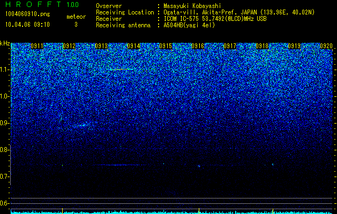Click the 0.8 frequency axis label
The image size is (337, 214).
[4, 150]
